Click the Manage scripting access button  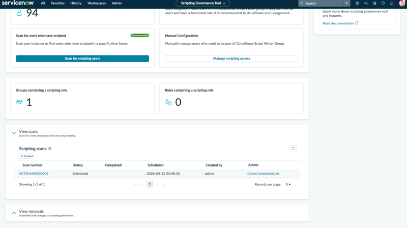(231, 59)
